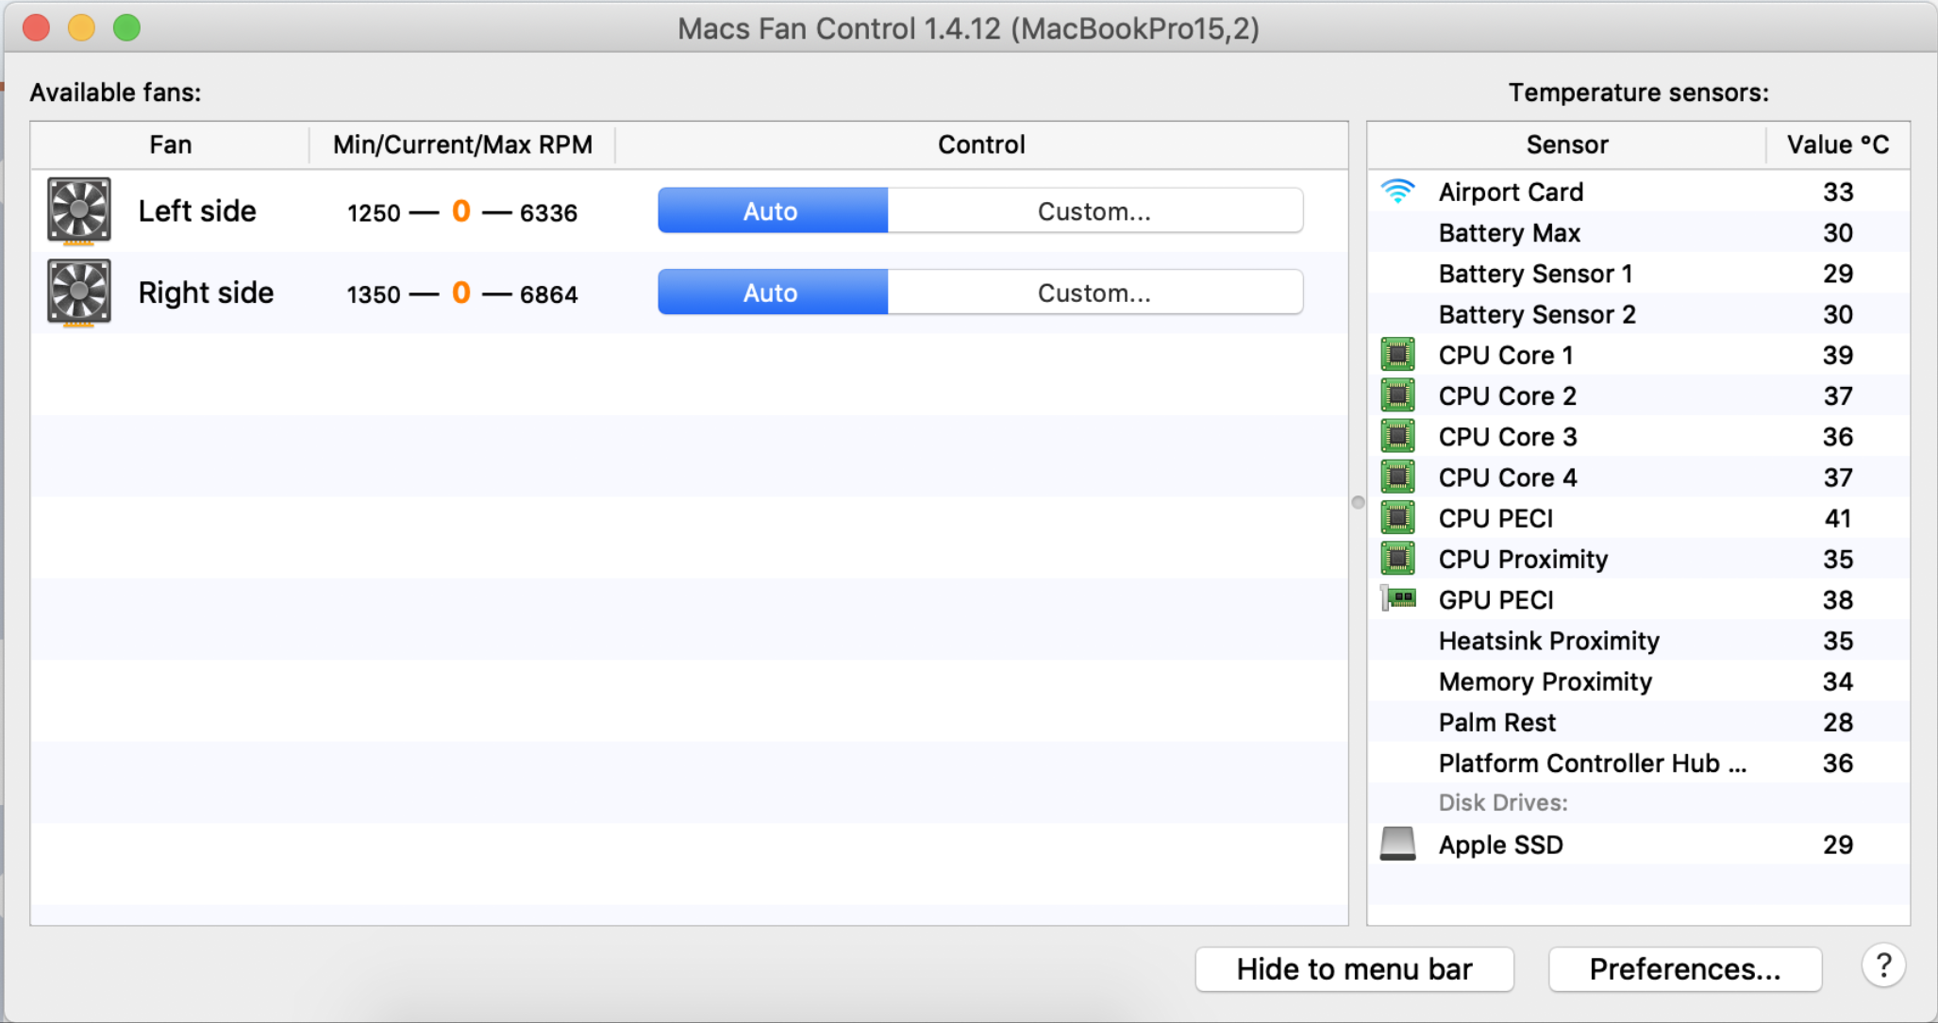
Task: Set Left side fan to Auto
Action: tap(772, 210)
